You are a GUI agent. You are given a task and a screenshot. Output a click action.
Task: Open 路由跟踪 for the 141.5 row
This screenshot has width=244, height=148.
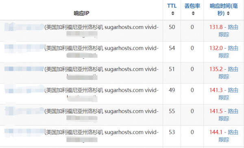228,115
